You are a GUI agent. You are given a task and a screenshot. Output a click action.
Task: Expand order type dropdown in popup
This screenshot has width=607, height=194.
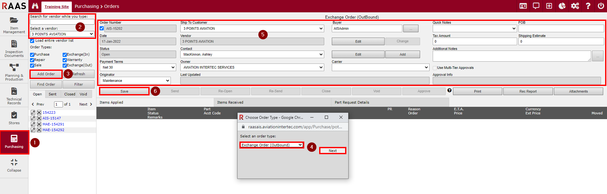(x=272, y=145)
